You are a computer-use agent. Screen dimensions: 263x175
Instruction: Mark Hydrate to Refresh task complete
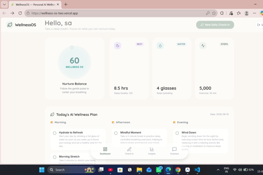[x=55, y=133]
